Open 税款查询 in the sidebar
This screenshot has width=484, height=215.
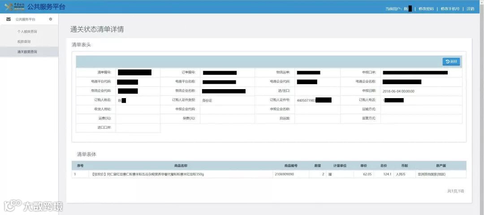[24, 42]
